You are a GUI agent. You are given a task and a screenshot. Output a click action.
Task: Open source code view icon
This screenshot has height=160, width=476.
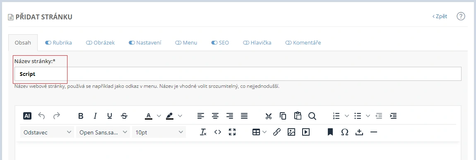(218, 132)
